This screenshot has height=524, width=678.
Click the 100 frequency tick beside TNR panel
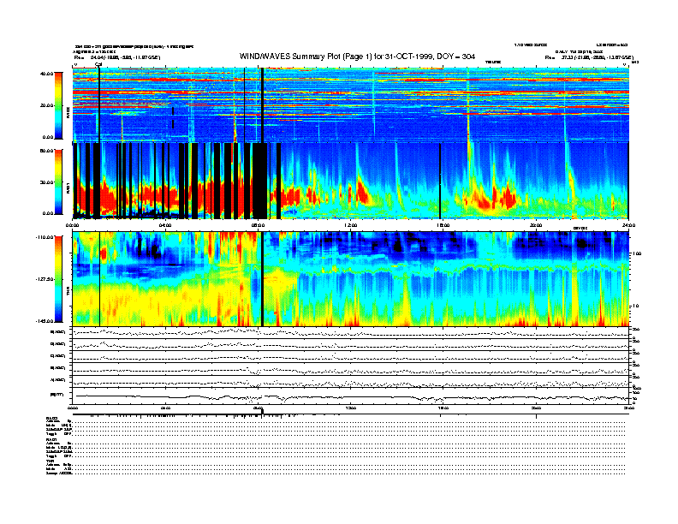click(637, 253)
